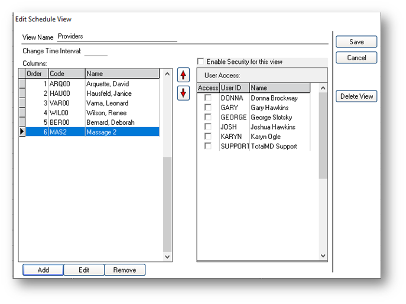This screenshot has height=304, width=406.
Task: Click the Order column header
Action: [37, 73]
